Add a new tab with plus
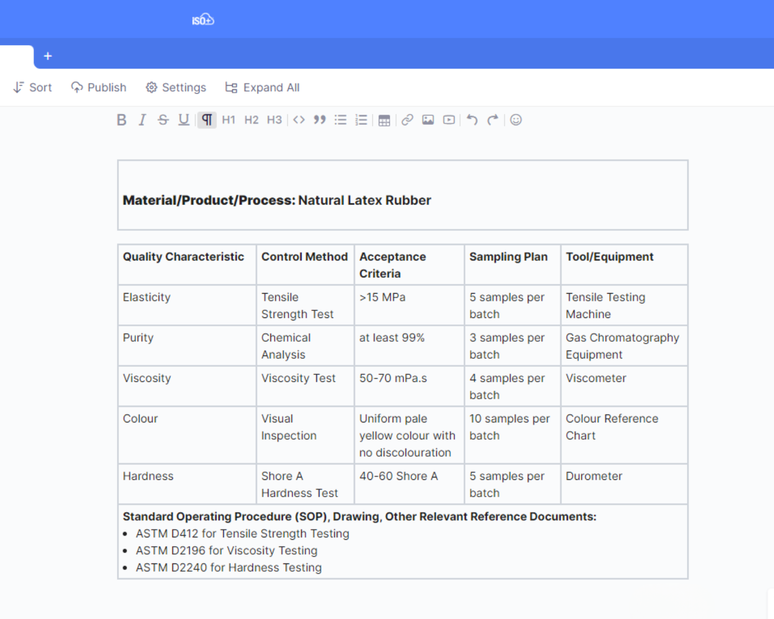 point(48,56)
